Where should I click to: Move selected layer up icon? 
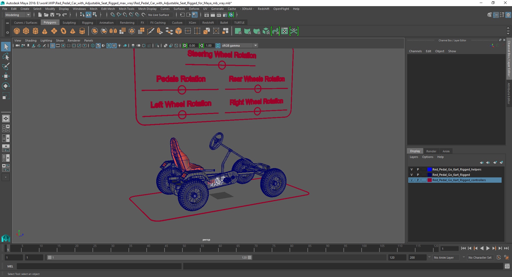[x=482, y=162]
